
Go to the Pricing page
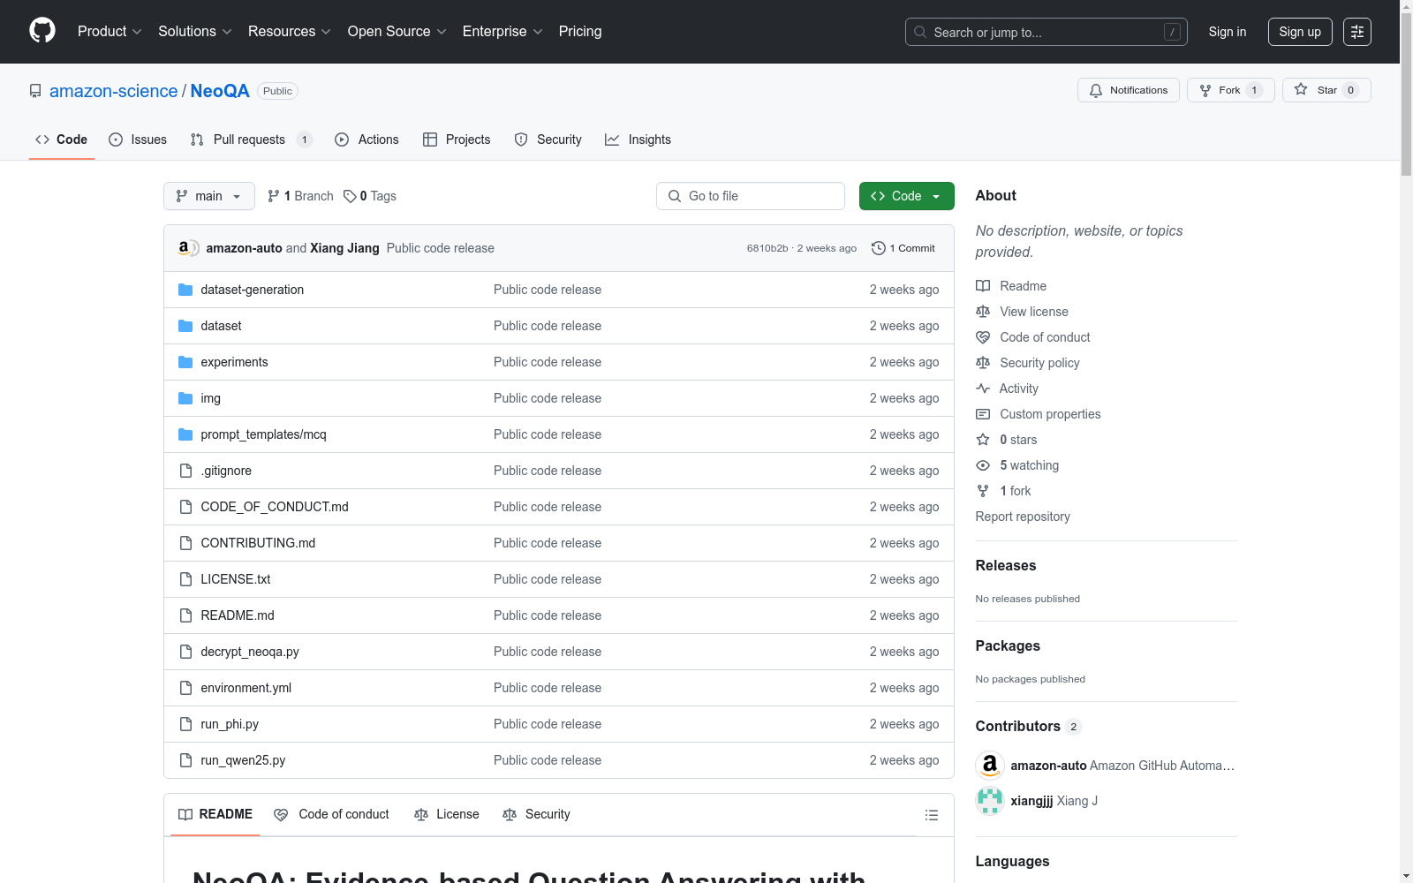[580, 32]
